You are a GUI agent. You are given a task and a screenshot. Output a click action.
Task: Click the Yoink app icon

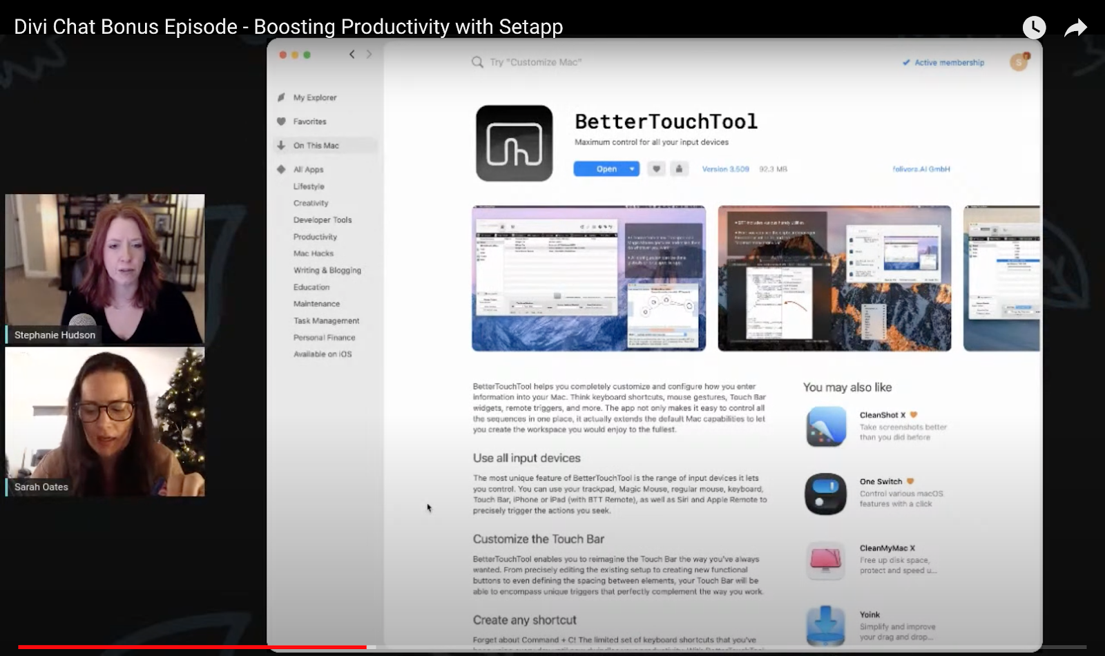point(826,625)
